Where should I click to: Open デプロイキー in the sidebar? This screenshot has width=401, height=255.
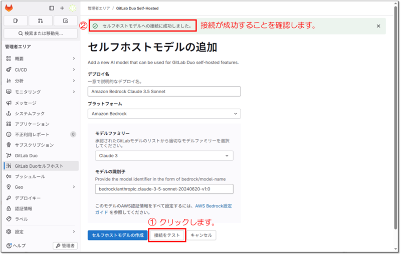point(41,198)
